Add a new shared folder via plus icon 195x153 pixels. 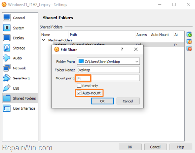(189, 34)
